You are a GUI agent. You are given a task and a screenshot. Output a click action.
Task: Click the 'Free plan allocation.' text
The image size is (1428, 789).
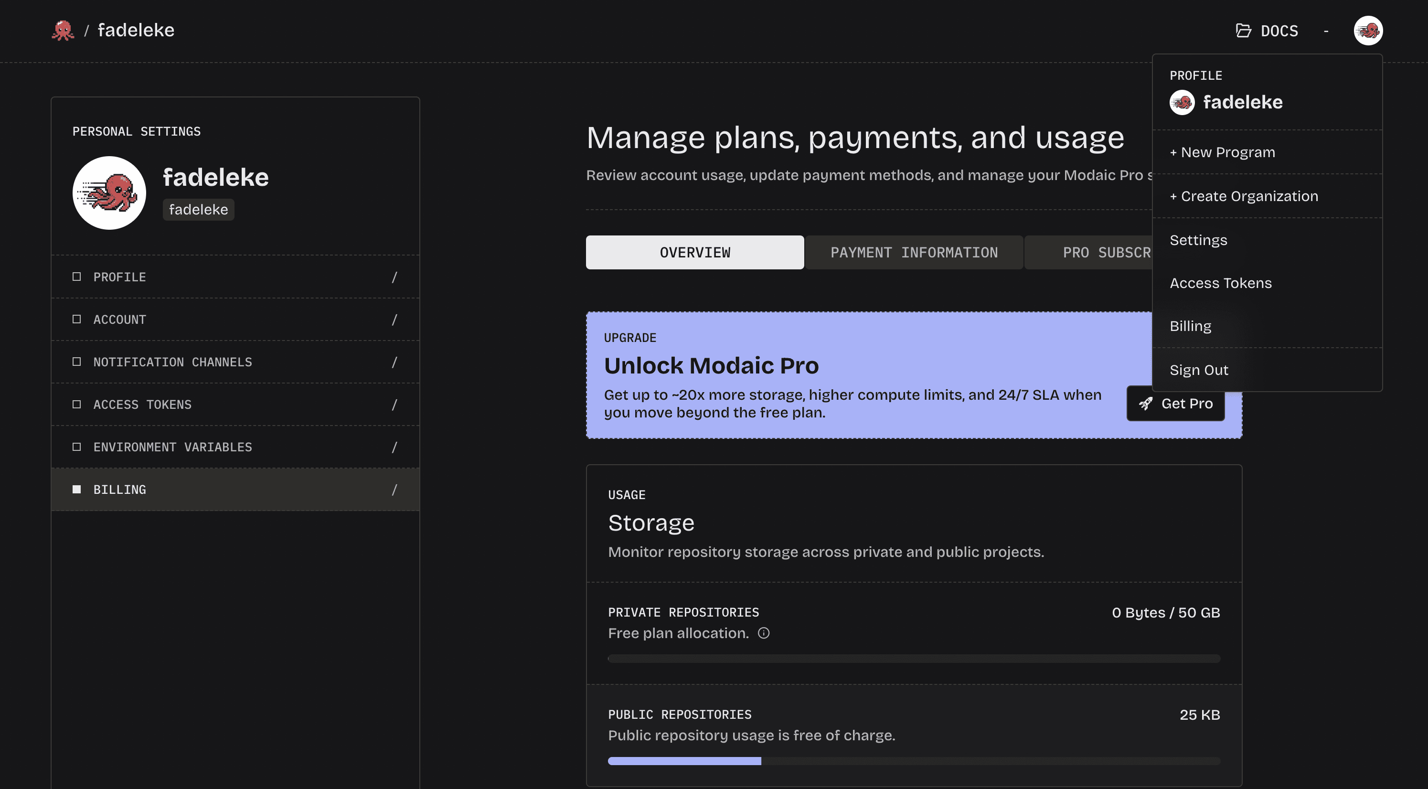click(x=679, y=633)
